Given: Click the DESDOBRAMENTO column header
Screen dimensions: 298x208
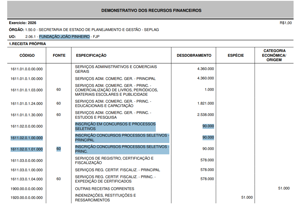Looking at the screenshot, I should pos(194,55).
